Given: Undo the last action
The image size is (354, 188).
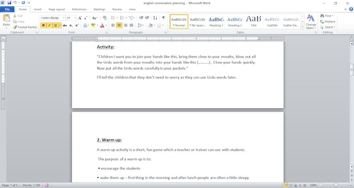Looking at the screenshot, I should [x=15, y=3].
